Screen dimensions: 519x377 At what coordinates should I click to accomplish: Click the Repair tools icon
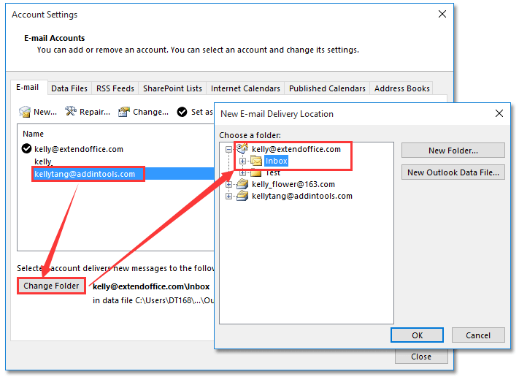click(71, 112)
